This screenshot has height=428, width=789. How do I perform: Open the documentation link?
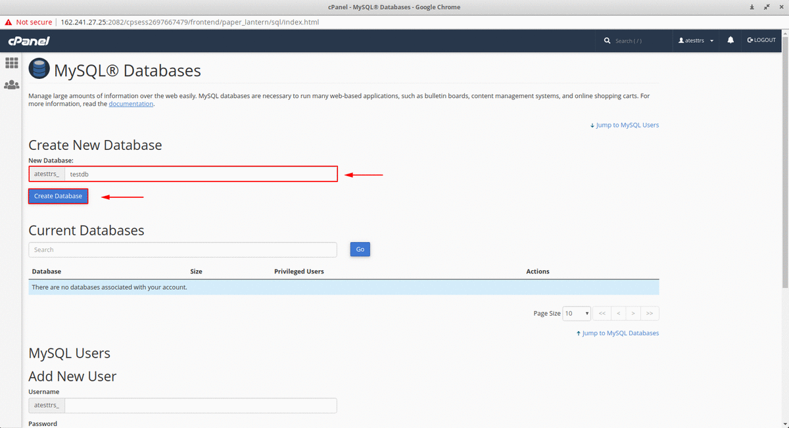tap(131, 104)
